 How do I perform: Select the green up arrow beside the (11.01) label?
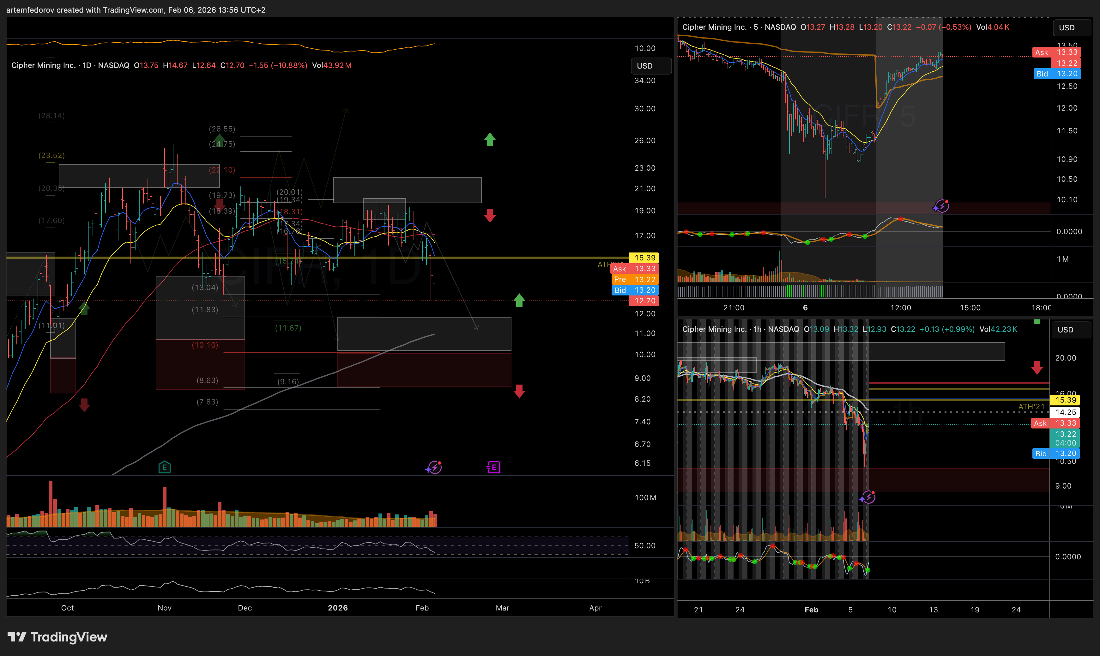pyautogui.click(x=84, y=308)
